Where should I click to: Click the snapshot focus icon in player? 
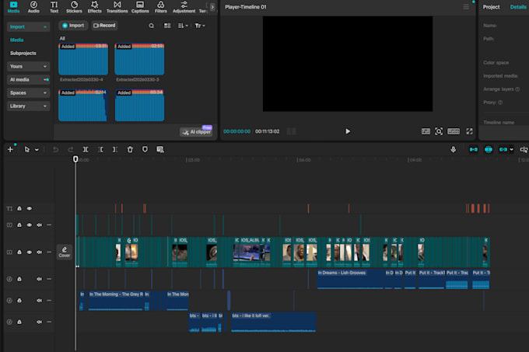click(439, 131)
